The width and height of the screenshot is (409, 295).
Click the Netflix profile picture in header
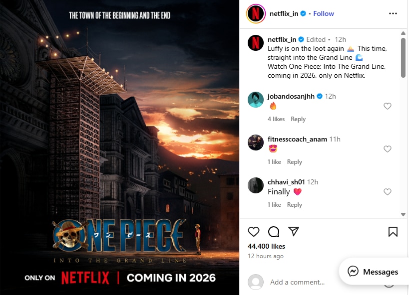(256, 13)
